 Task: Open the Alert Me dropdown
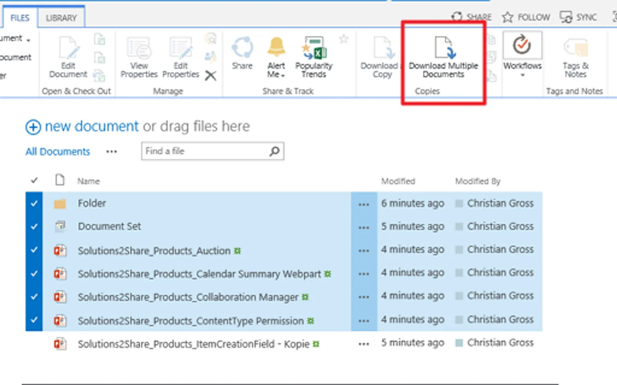point(276,58)
